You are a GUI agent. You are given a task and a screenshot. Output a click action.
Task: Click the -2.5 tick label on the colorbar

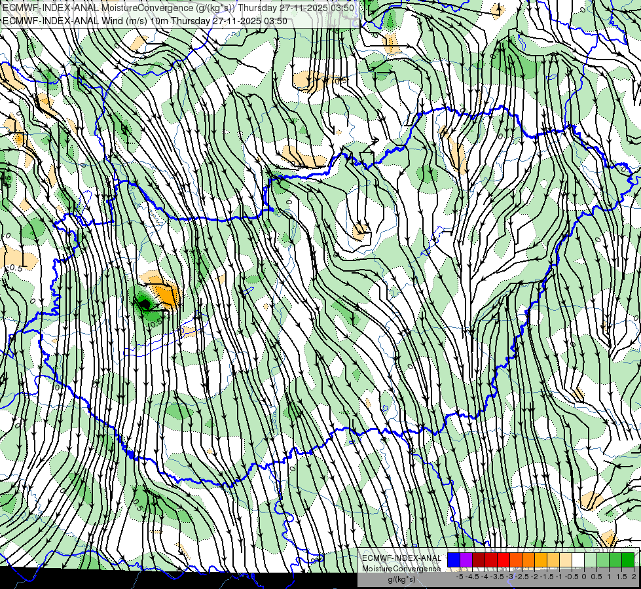point(522,577)
